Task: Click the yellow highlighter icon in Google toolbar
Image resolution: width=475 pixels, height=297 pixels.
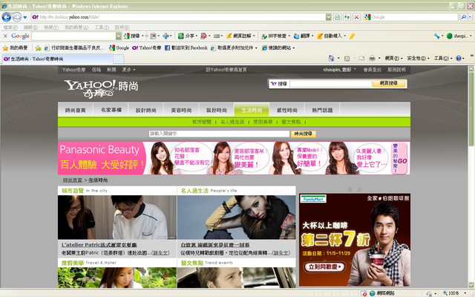Action: point(352,36)
